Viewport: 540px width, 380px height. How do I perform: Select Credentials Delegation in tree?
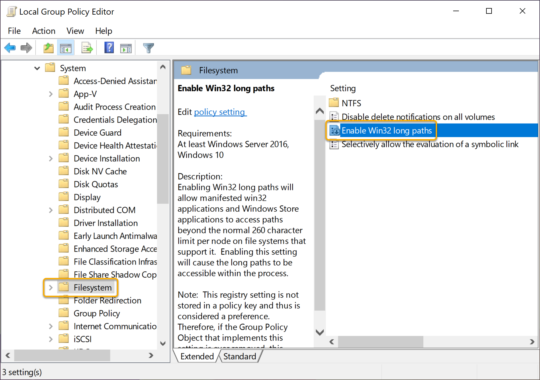[x=115, y=120]
